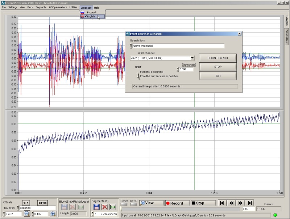Click the Block Length field
The width and height of the screenshot is (290, 219).
(x=78, y=214)
